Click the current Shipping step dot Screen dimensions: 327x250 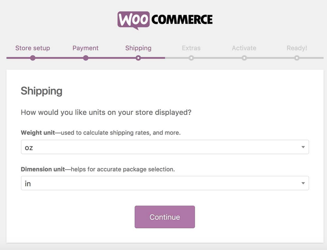pyautogui.click(x=138, y=58)
